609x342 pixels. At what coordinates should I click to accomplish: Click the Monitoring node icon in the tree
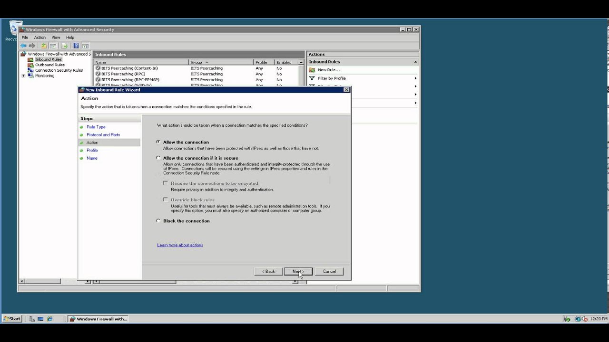pyautogui.click(x=30, y=76)
